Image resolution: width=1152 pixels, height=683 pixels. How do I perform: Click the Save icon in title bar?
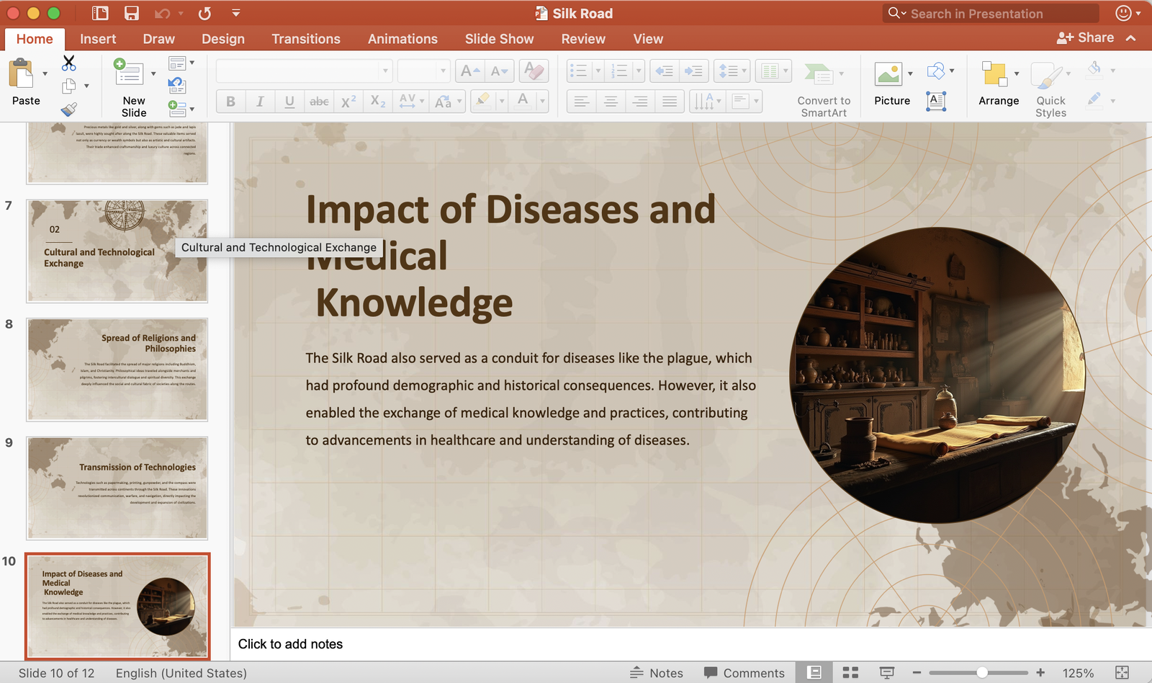pos(131,13)
